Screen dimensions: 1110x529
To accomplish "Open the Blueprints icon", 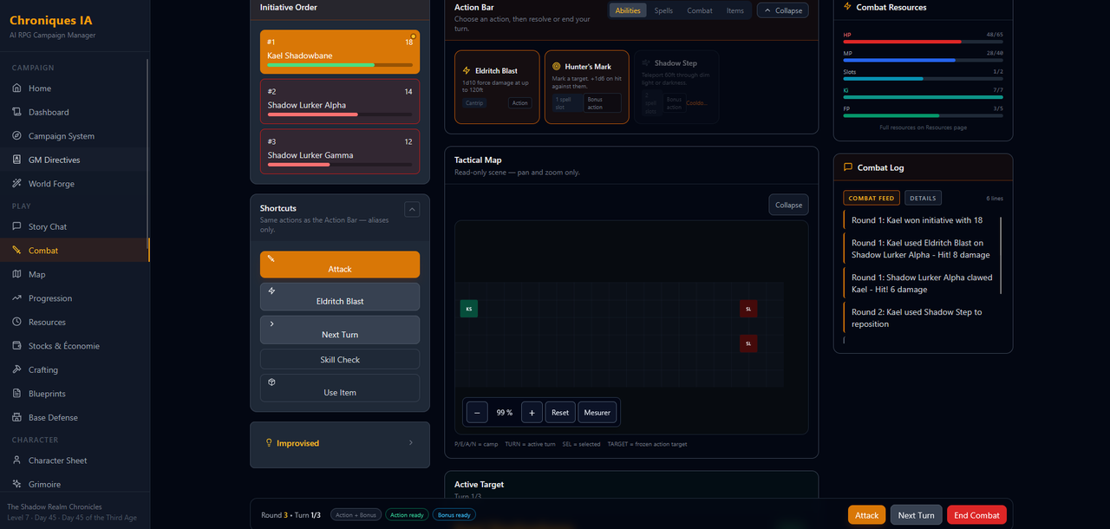I will pos(17,394).
